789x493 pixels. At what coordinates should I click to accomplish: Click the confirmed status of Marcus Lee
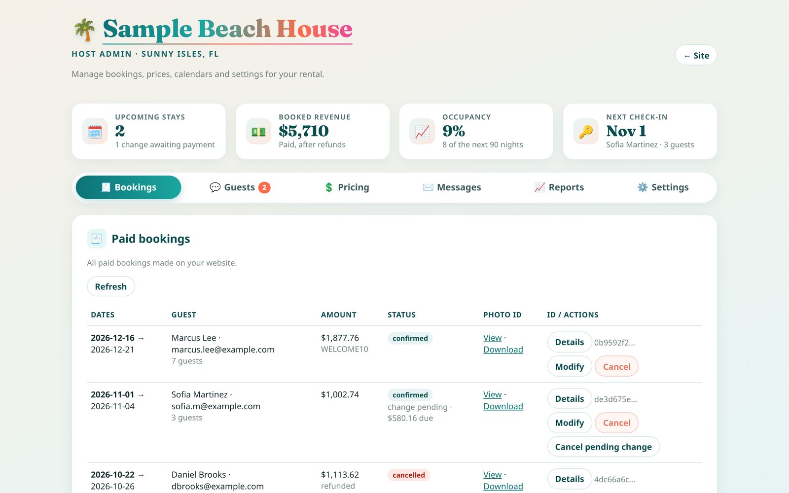[x=410, y=338]
